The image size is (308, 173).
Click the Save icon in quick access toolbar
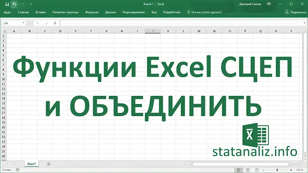coord(7,4)
